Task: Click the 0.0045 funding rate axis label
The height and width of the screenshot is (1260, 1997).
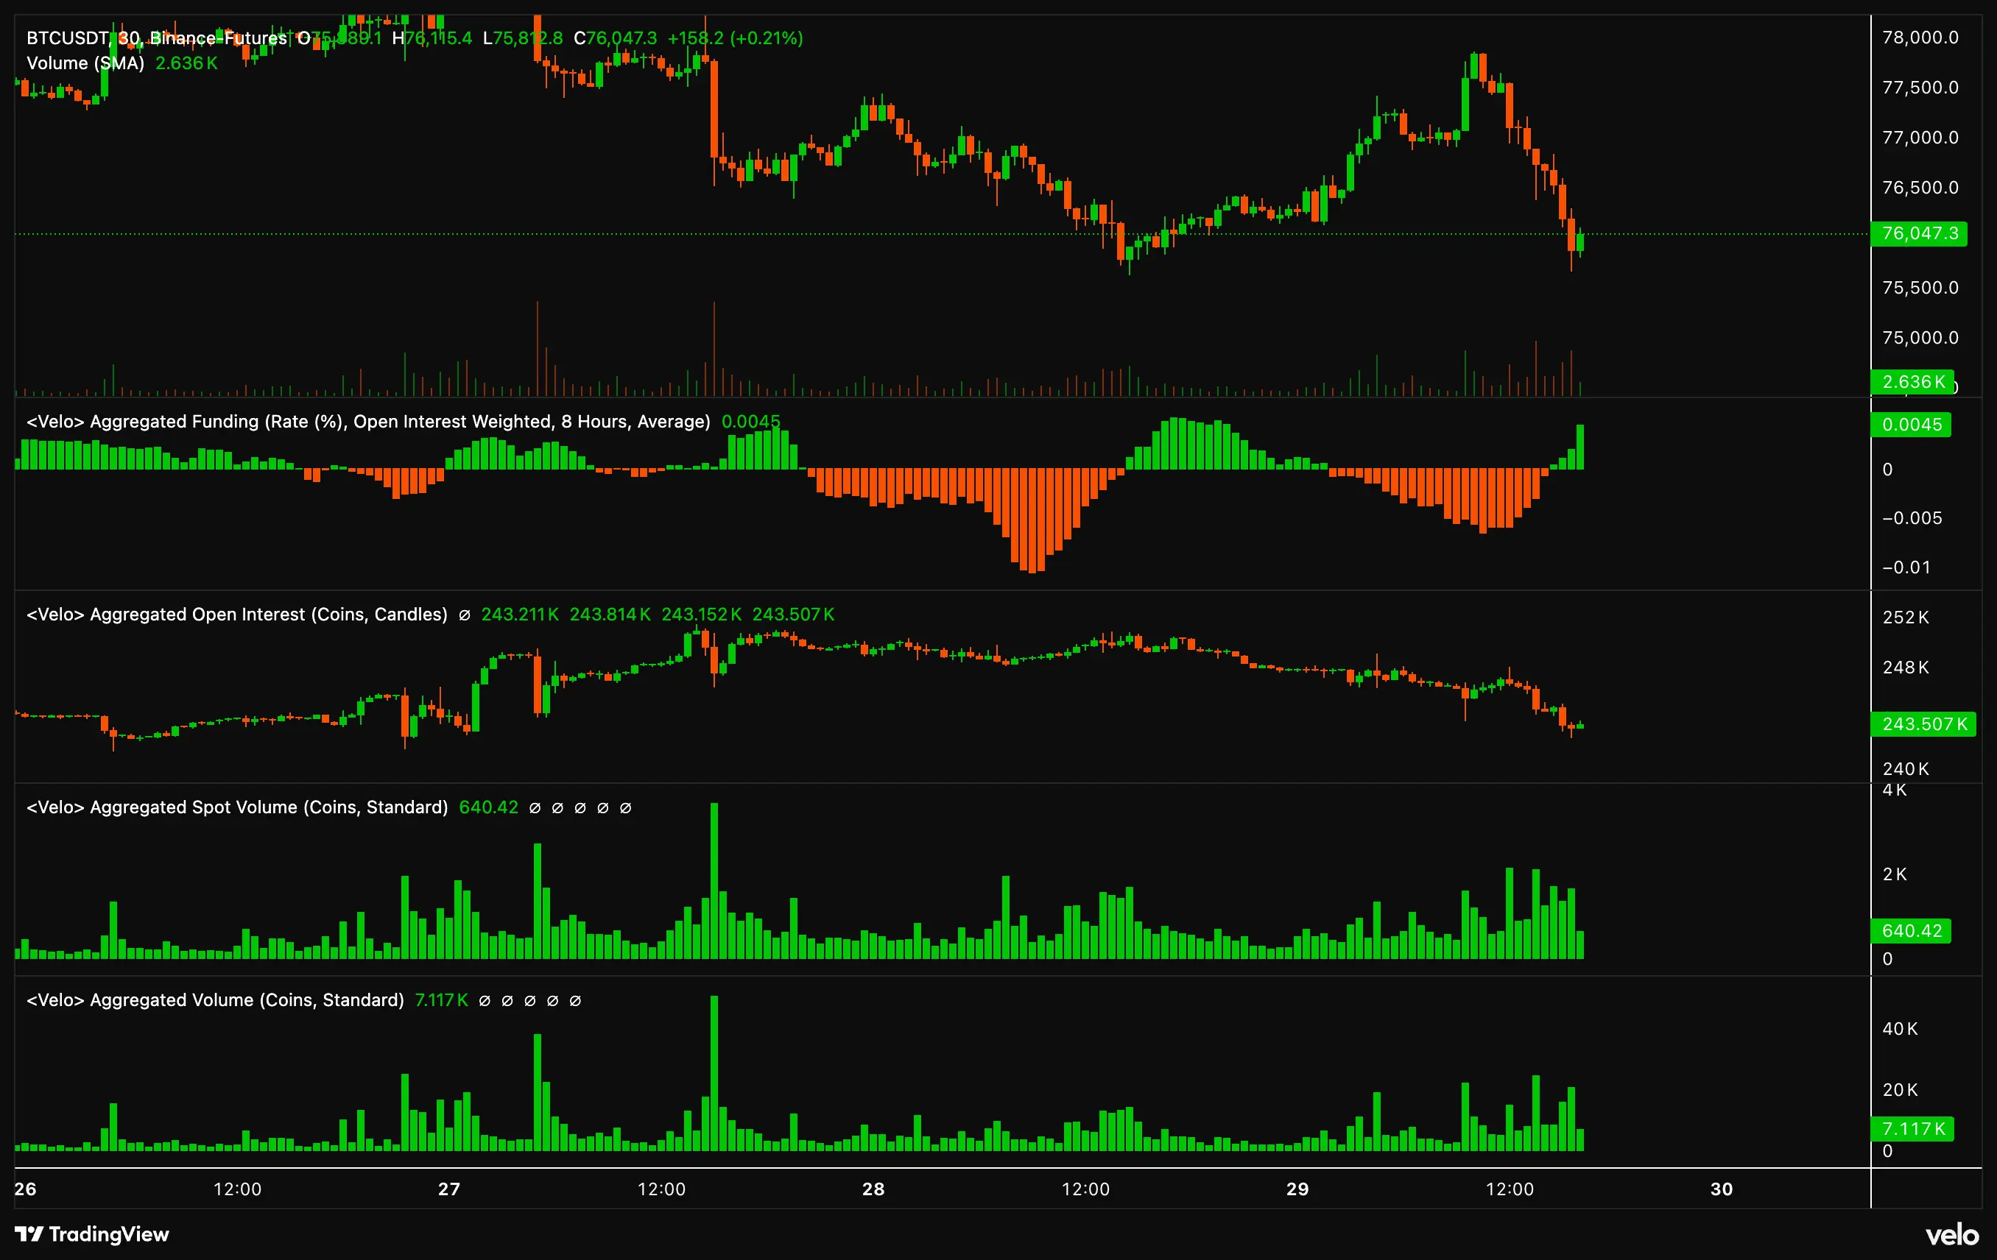Action: pyautogui.click(x=1911, y=425)
